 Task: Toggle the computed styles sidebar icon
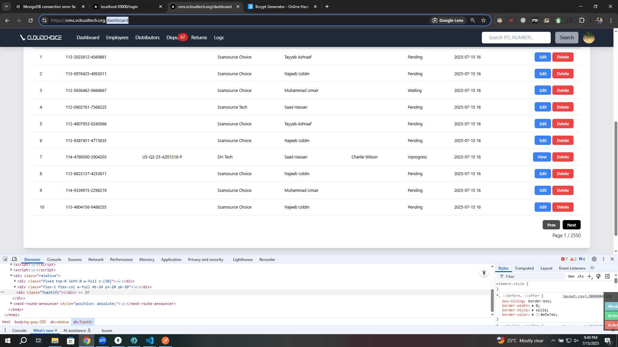coord(607,276)
